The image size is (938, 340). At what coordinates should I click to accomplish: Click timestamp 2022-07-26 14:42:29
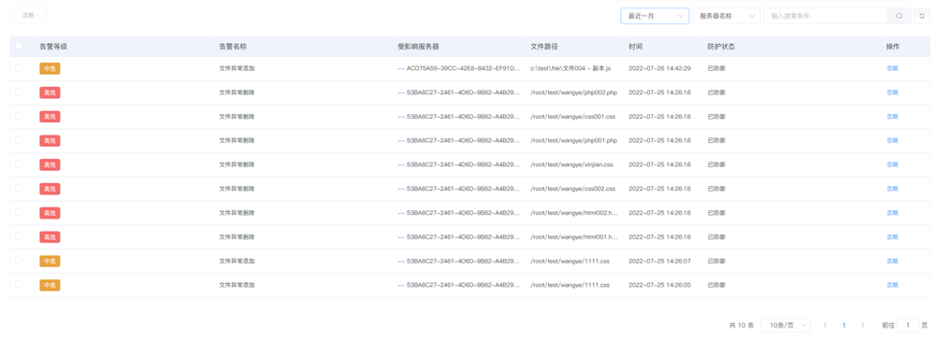[x=660, y=68]
